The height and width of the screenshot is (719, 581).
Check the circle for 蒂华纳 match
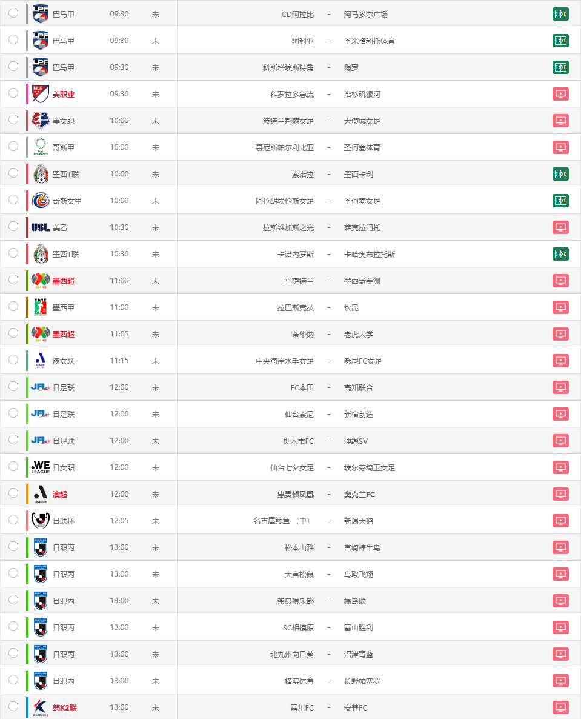pyautogui.click(x=13, y=333)
